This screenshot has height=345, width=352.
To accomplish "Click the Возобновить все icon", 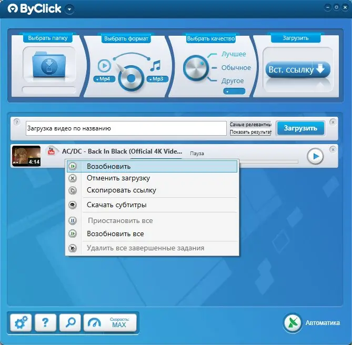I will (x=73, y=234).
